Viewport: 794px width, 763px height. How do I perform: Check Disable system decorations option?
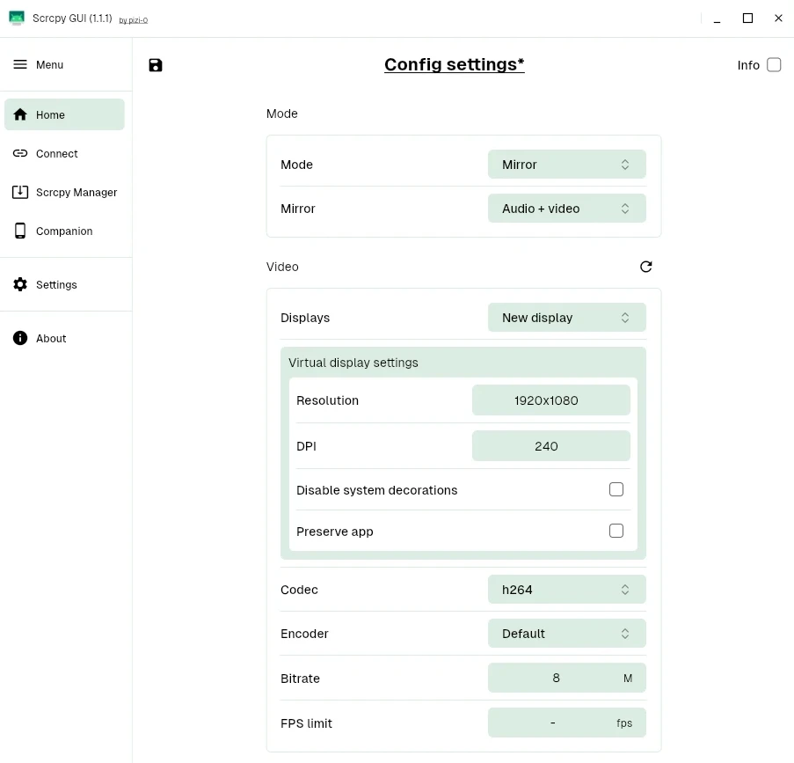[616, 489]
